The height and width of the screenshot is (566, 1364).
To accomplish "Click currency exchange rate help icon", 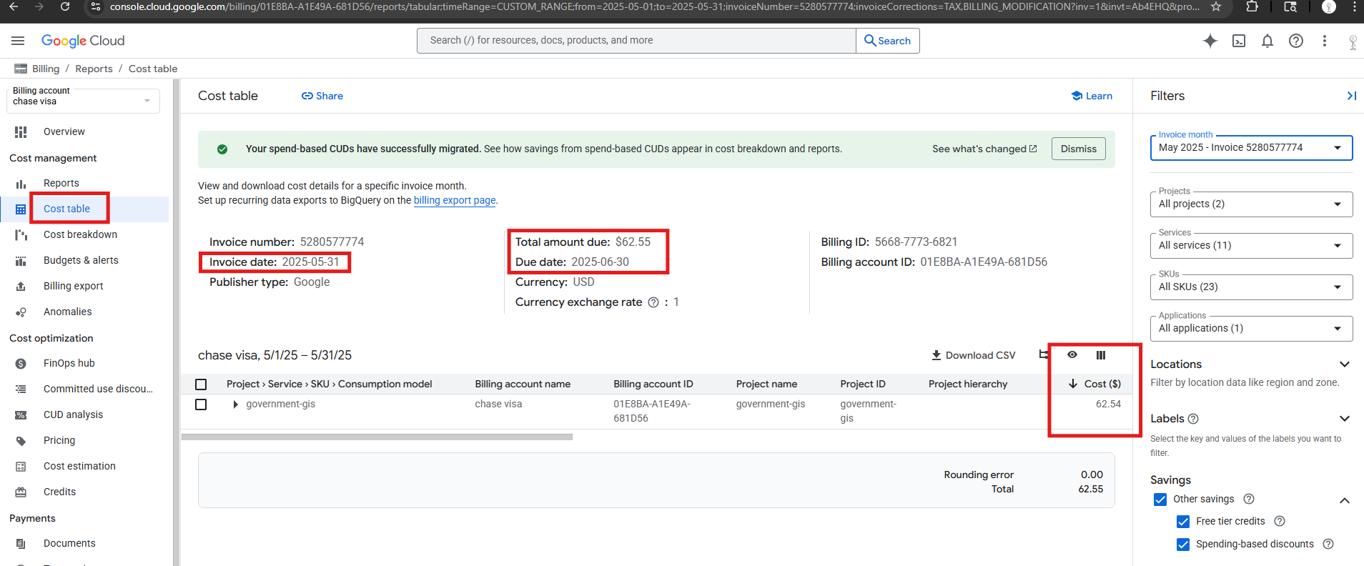I will click(653, 302).
